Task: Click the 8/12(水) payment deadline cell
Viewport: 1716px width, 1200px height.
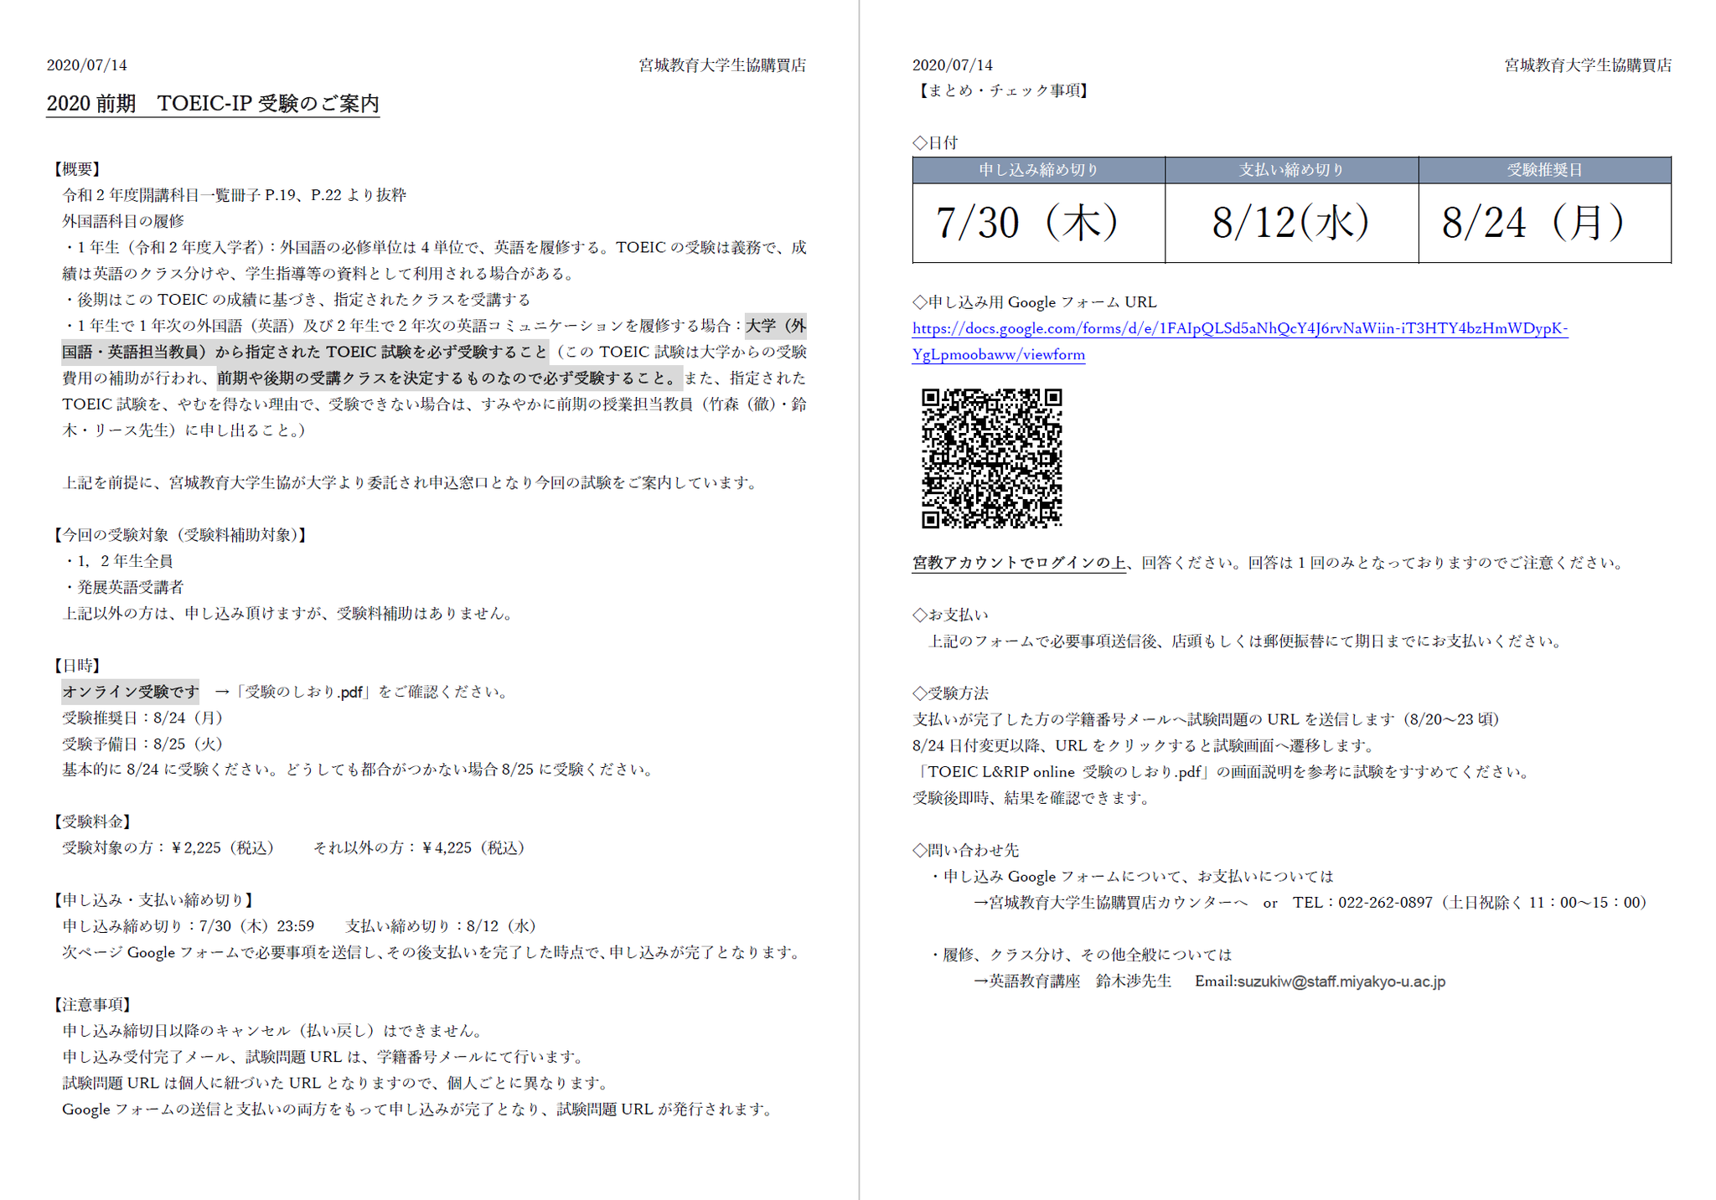Action: [1291, 223]
